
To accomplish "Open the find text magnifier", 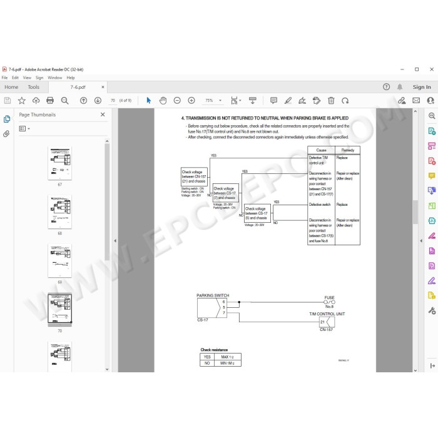I will pos(64,101).
